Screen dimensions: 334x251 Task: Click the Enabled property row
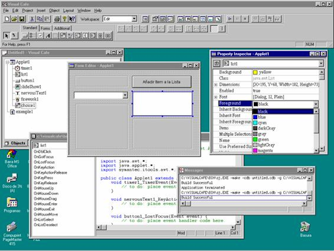pos(266,91)
